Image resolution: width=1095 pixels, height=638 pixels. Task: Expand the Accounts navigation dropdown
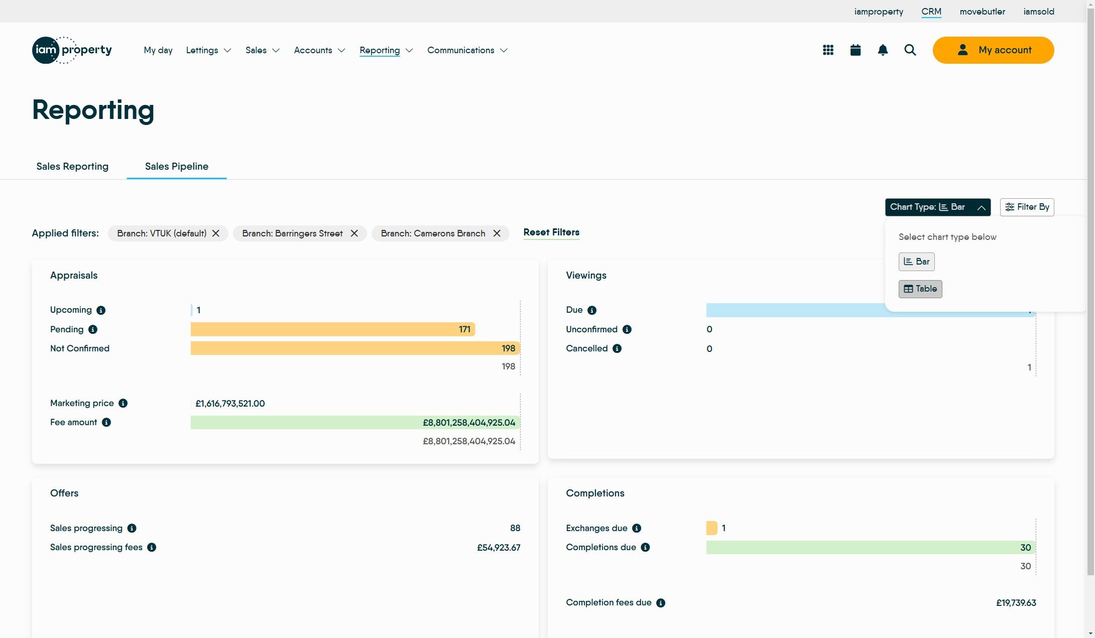click(x=319, y=50)
